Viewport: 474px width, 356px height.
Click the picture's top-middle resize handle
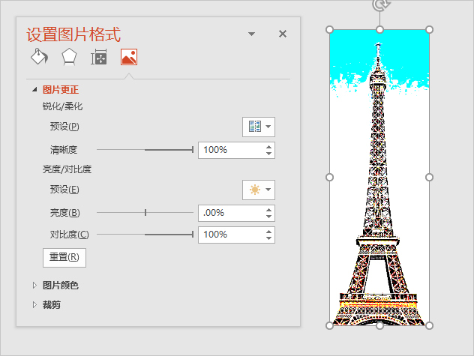[x=380, y=30]
